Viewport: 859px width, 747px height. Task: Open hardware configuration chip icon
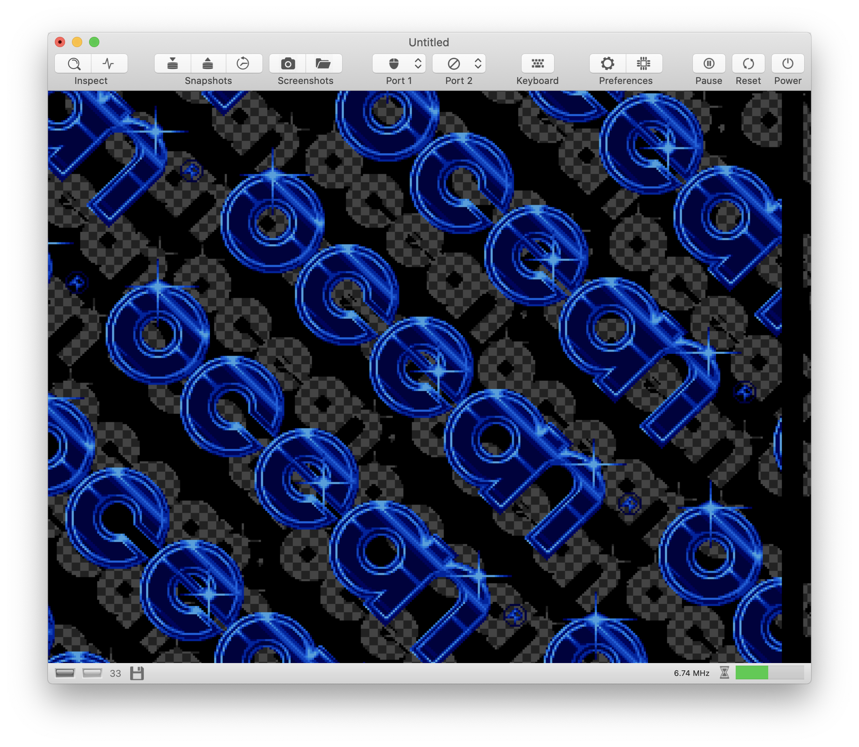(x=644, y=64)
